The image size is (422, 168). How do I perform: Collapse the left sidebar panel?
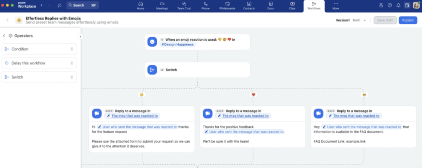(80, 37)
